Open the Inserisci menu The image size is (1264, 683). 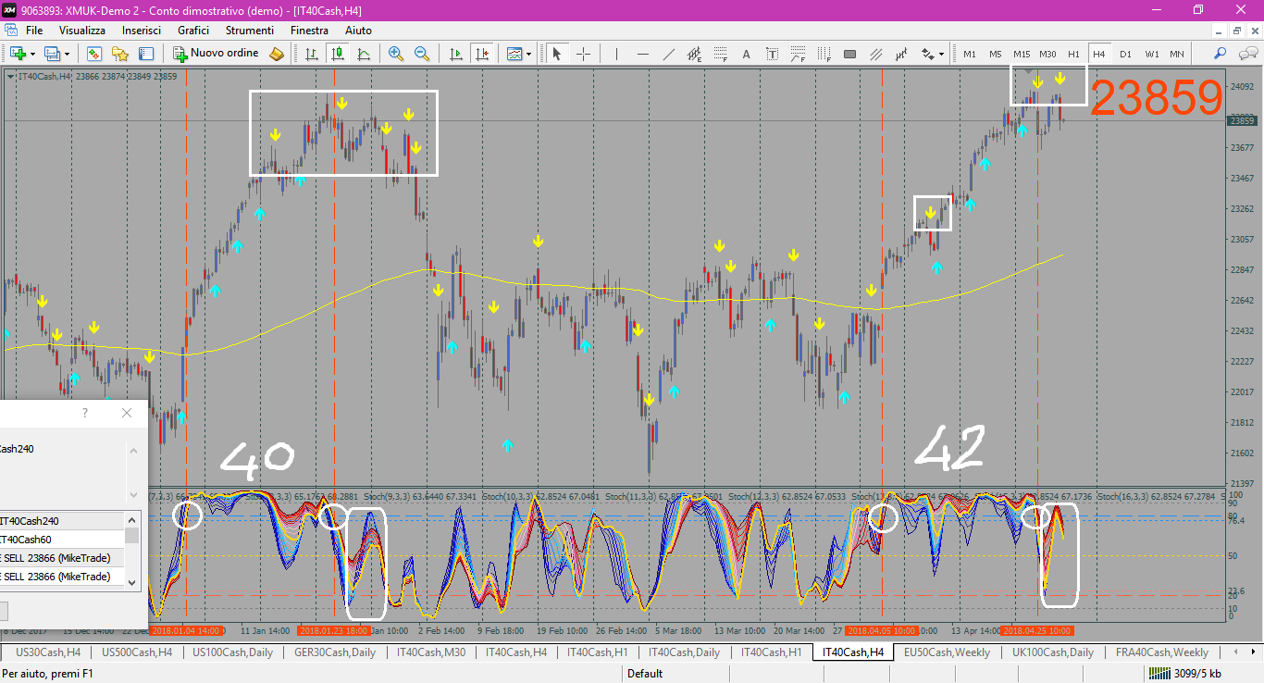[142, 31]
